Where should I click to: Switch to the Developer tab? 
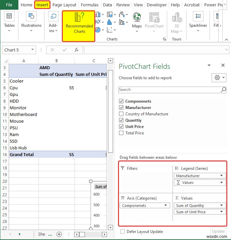click(157, 5)
